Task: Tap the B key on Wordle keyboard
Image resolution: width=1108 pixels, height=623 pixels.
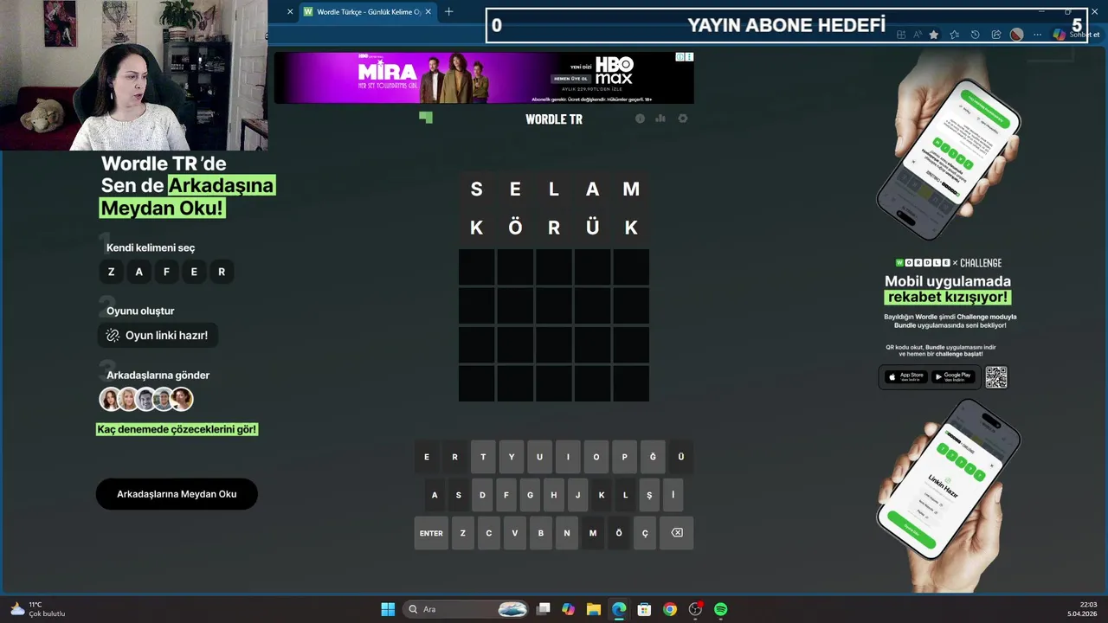Action: 541,533
